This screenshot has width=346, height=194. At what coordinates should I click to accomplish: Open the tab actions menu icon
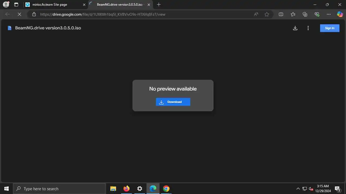[16, 5]
